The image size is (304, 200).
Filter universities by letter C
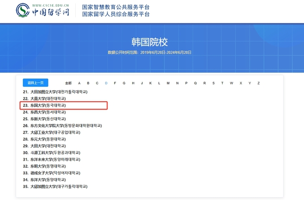[x=97, y=83]
